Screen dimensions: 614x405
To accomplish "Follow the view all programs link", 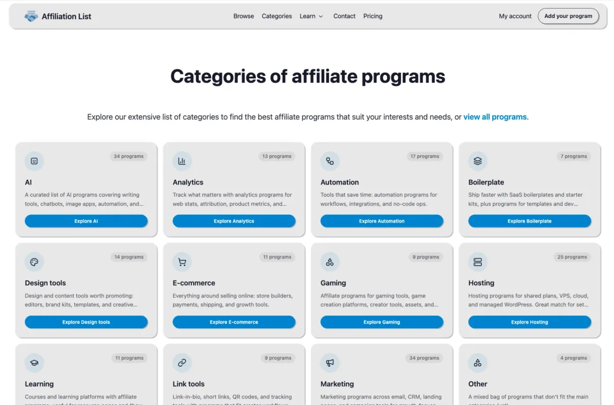I will pos(495,117).
